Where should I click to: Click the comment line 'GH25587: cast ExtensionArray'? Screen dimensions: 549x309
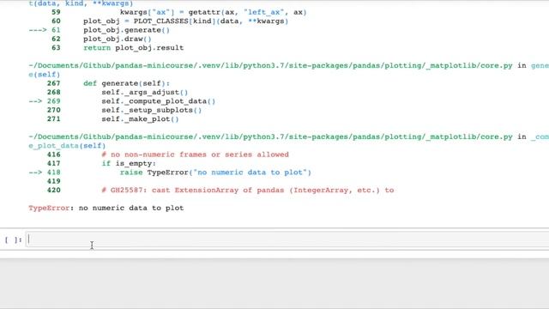(248, 191)
